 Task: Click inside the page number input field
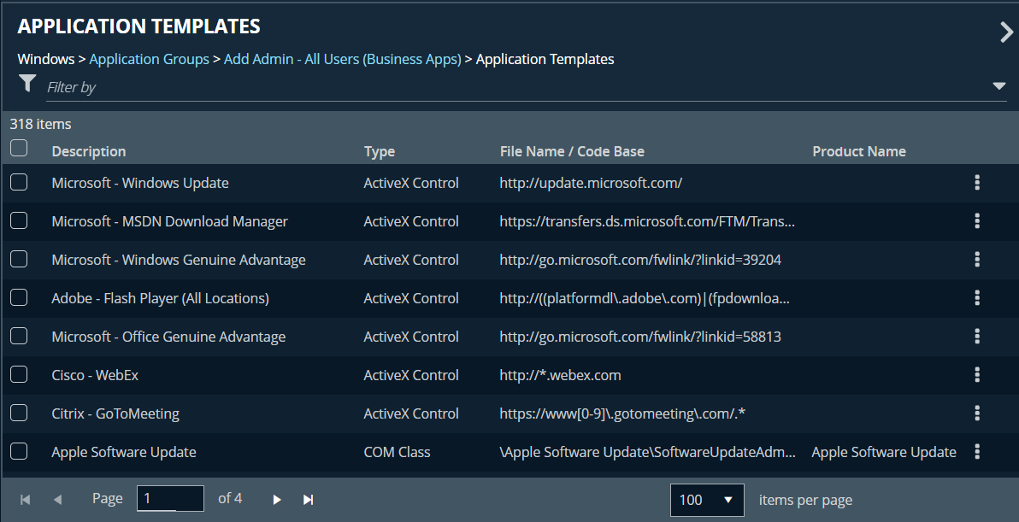[x=169, y=498]
